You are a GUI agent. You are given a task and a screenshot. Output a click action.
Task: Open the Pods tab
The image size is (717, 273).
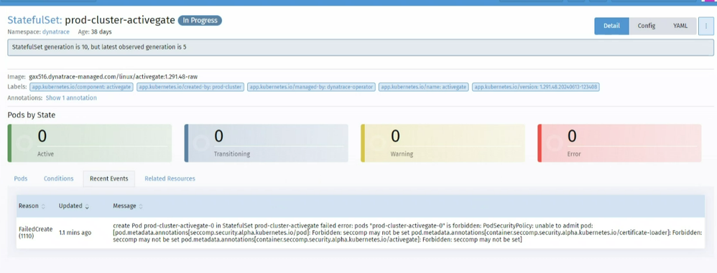(x=21, y=178)
